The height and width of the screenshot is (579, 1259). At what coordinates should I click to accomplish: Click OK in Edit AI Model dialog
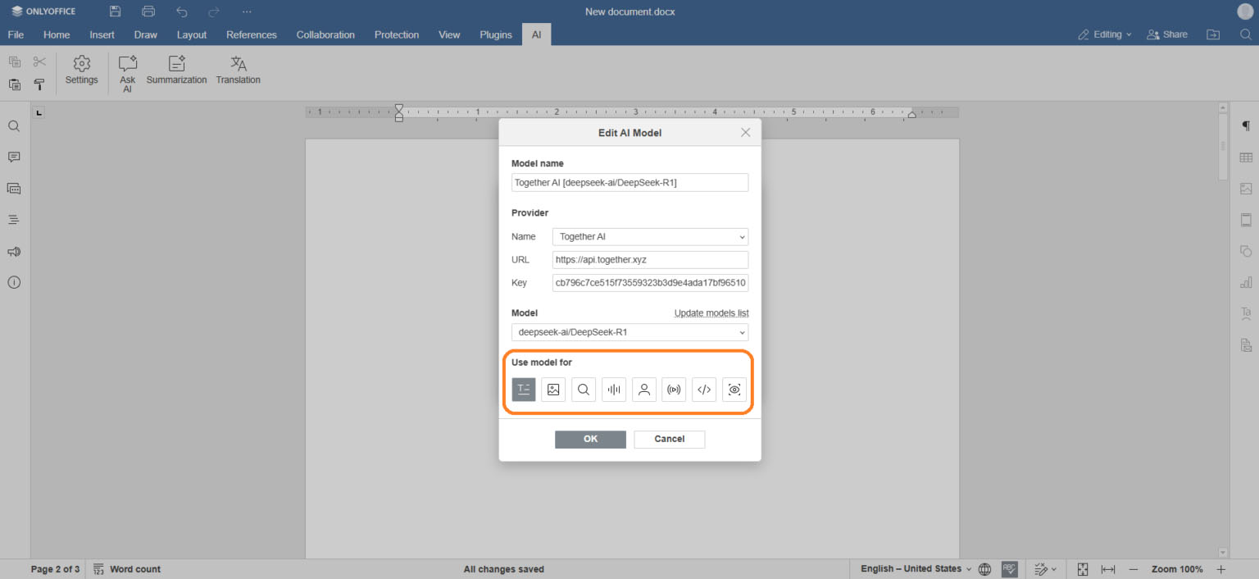click(590, 439)
